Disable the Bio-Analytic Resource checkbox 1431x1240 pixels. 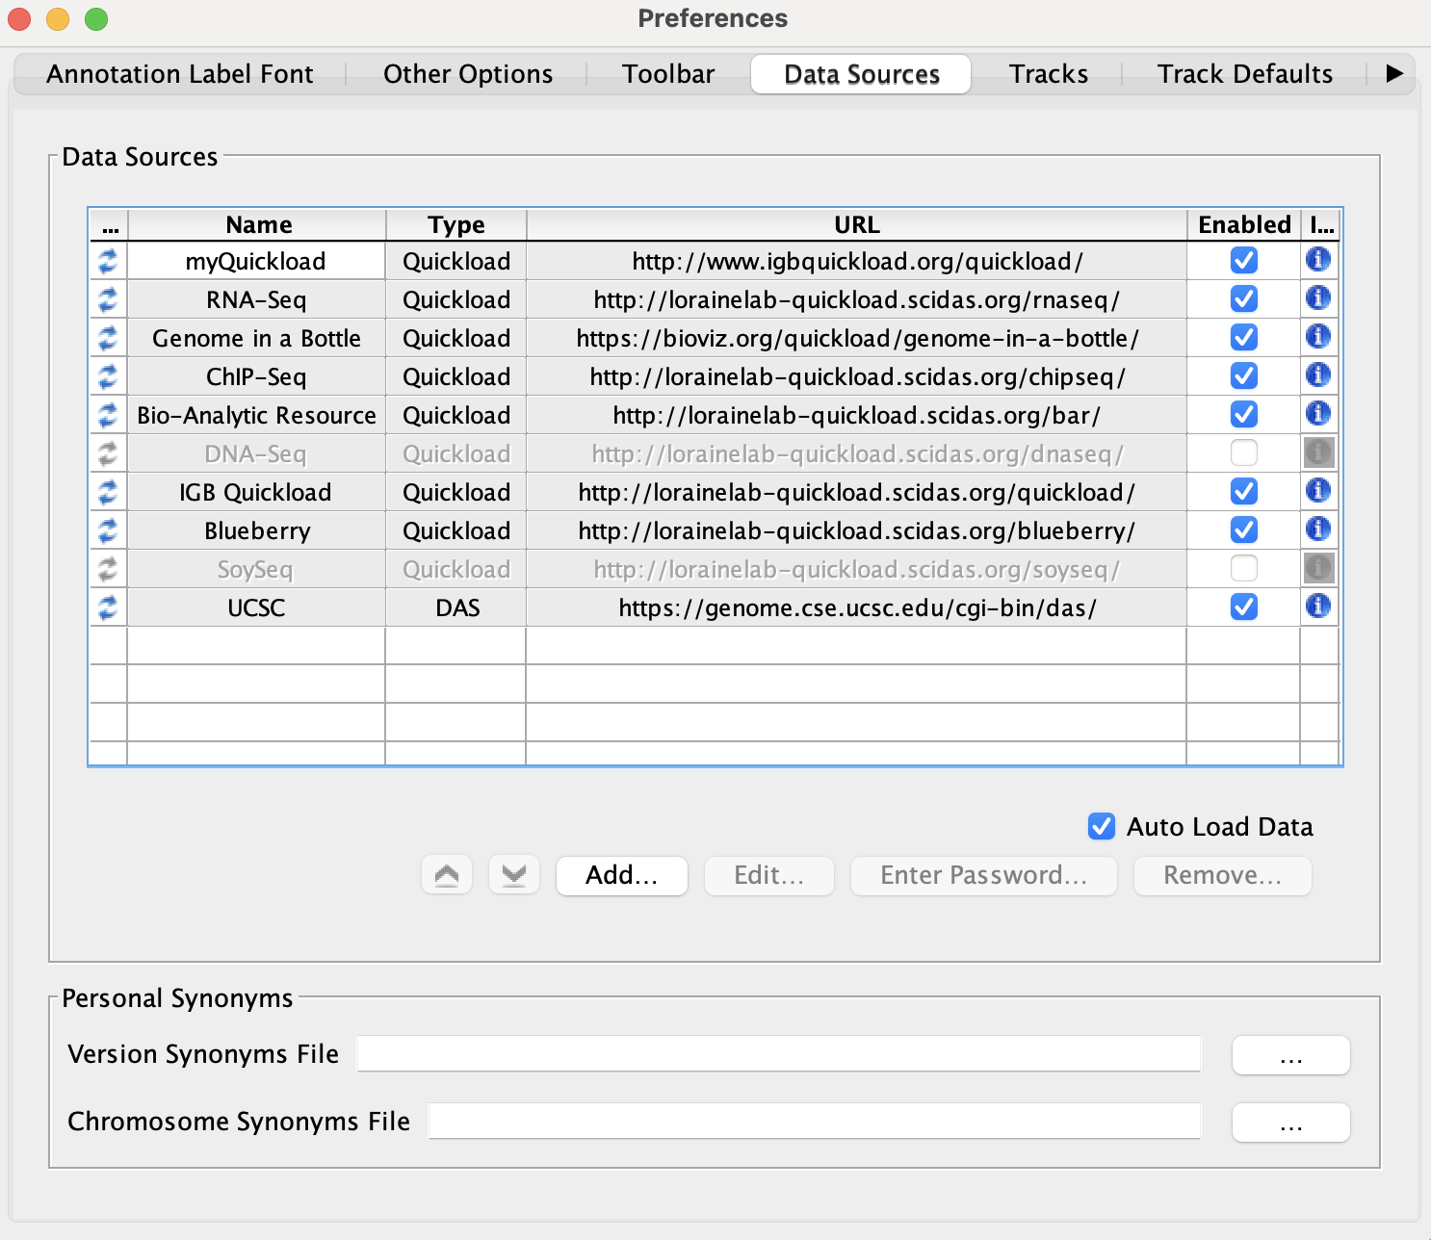pos(1244,414)
